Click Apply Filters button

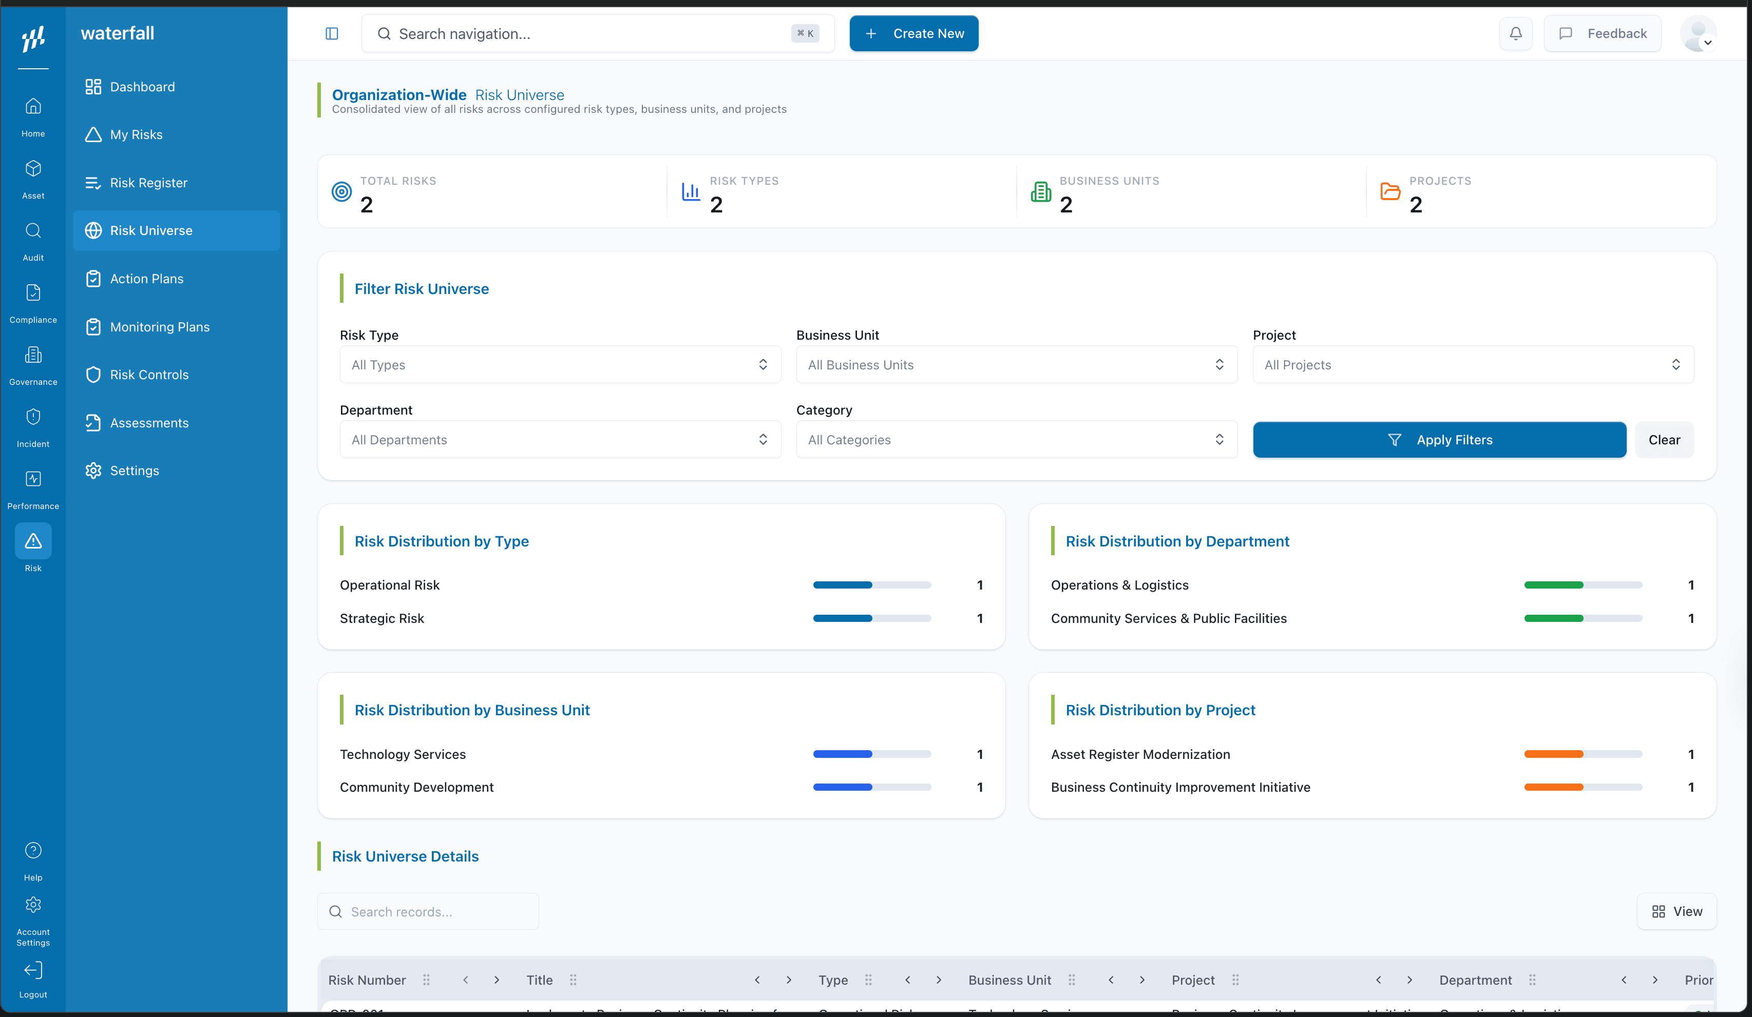click(x=1439, y=440)
